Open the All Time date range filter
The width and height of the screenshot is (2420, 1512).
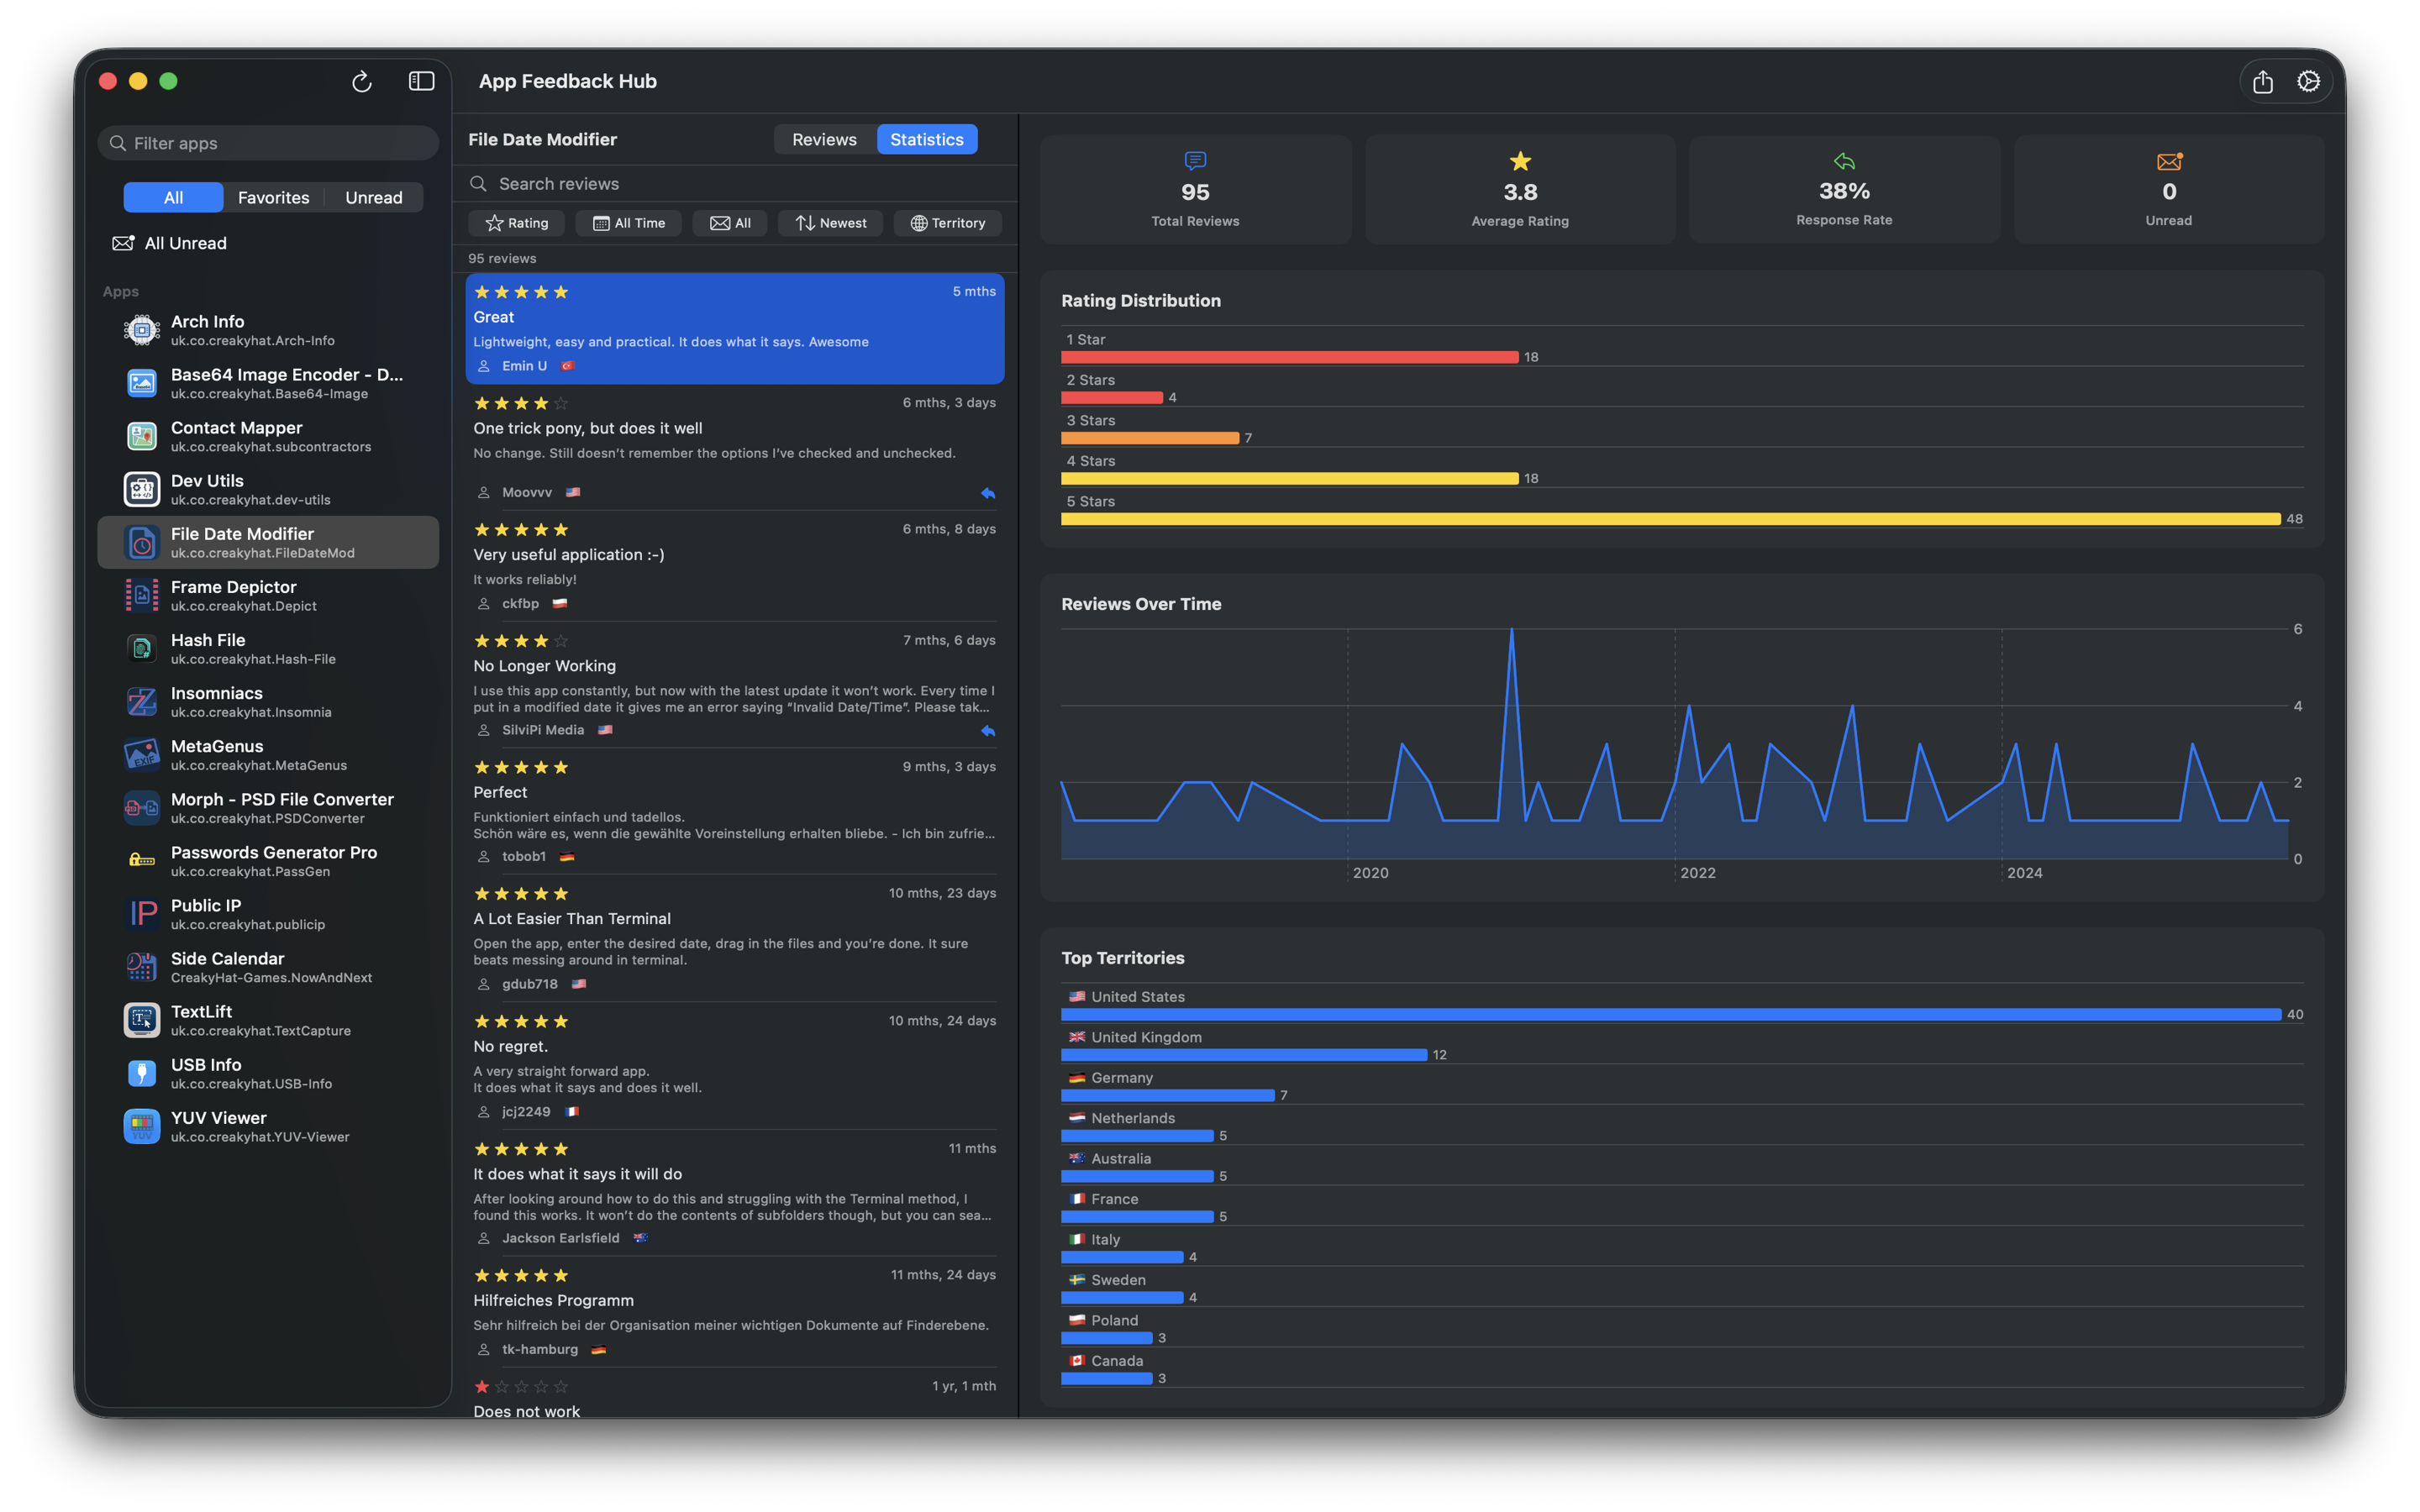[x=629, y=223]
